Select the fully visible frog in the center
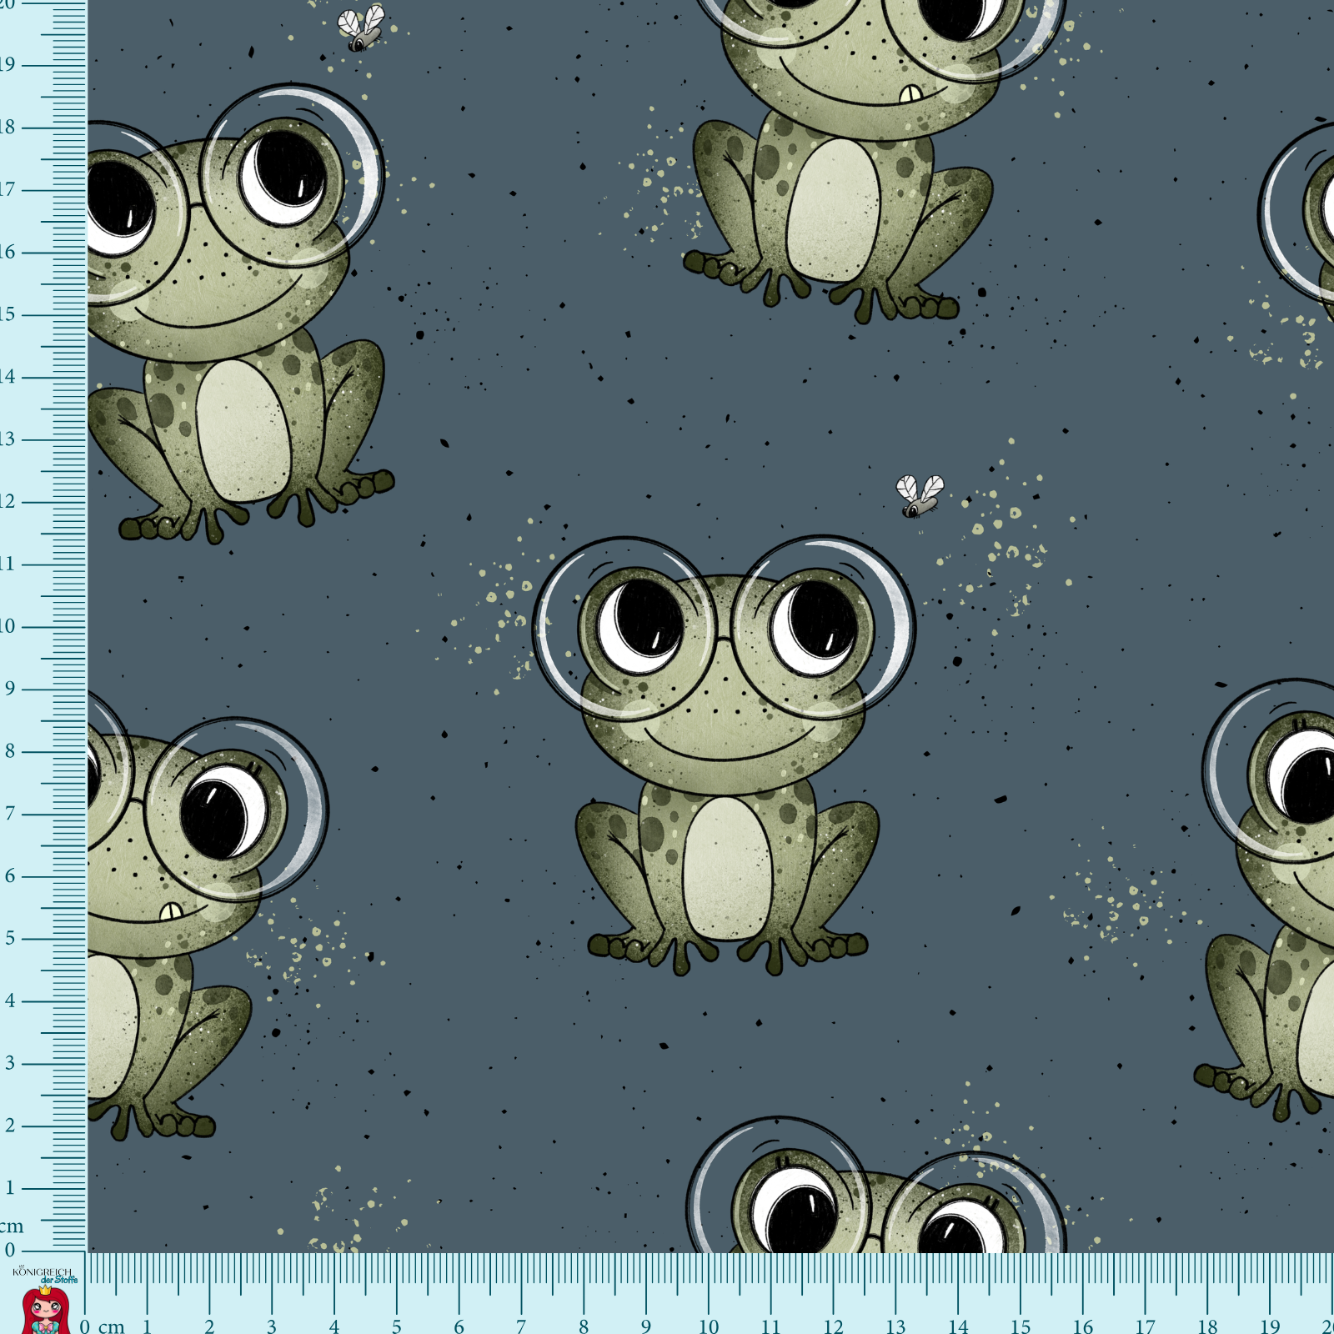 724,755
